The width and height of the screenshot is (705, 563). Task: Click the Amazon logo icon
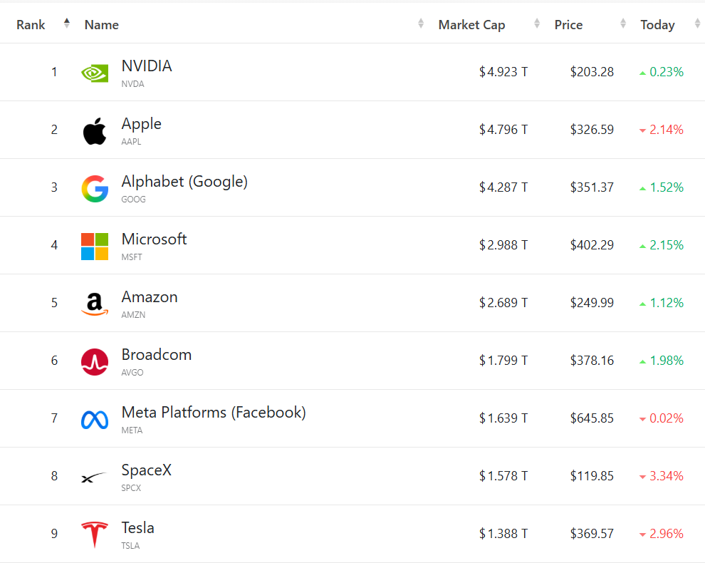95,304
